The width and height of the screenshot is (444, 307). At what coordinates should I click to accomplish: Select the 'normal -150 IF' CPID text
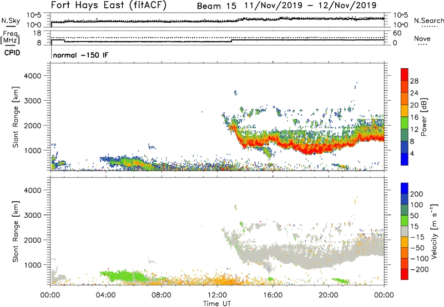[x=80, y=55]
